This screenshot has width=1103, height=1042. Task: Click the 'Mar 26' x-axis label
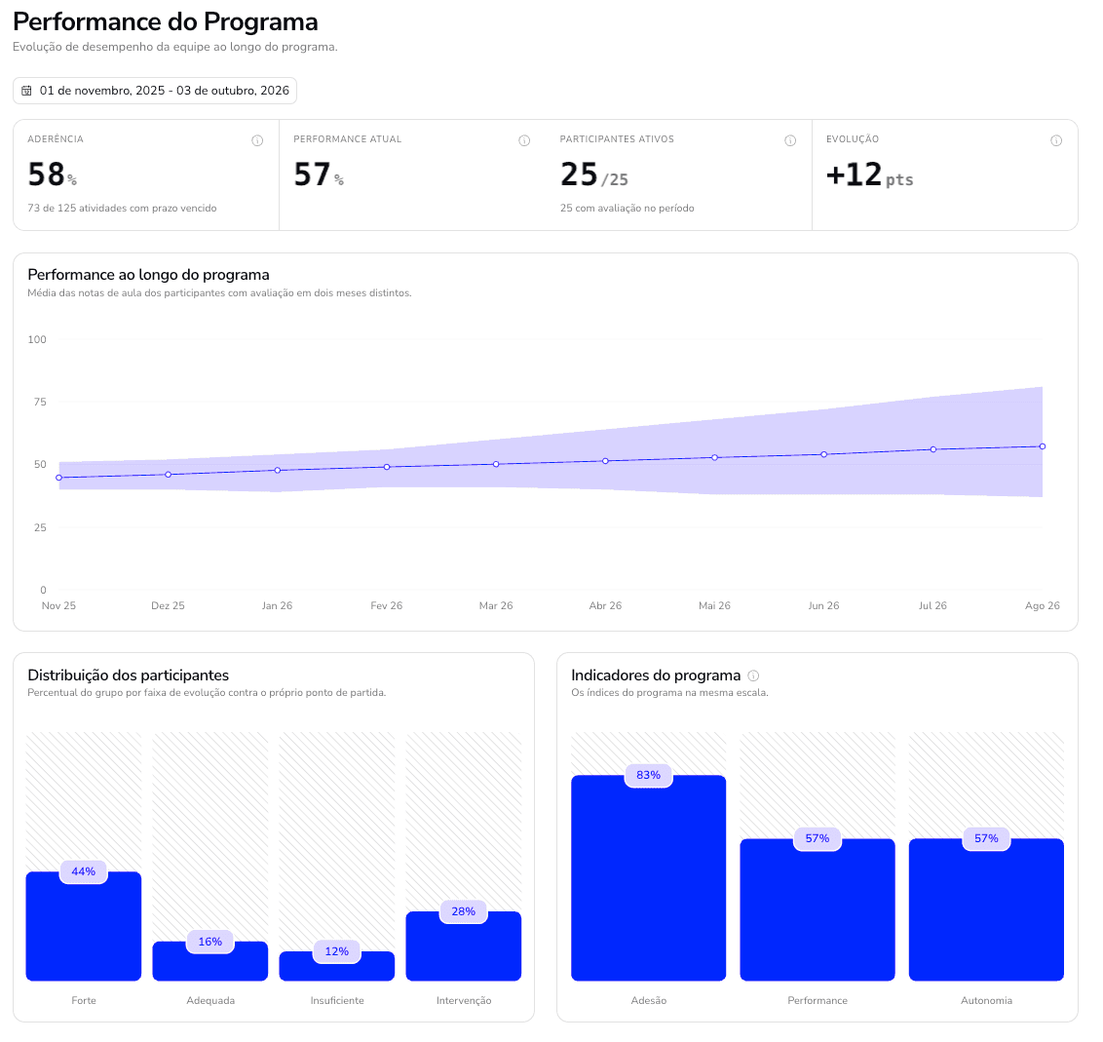[496, 605]
